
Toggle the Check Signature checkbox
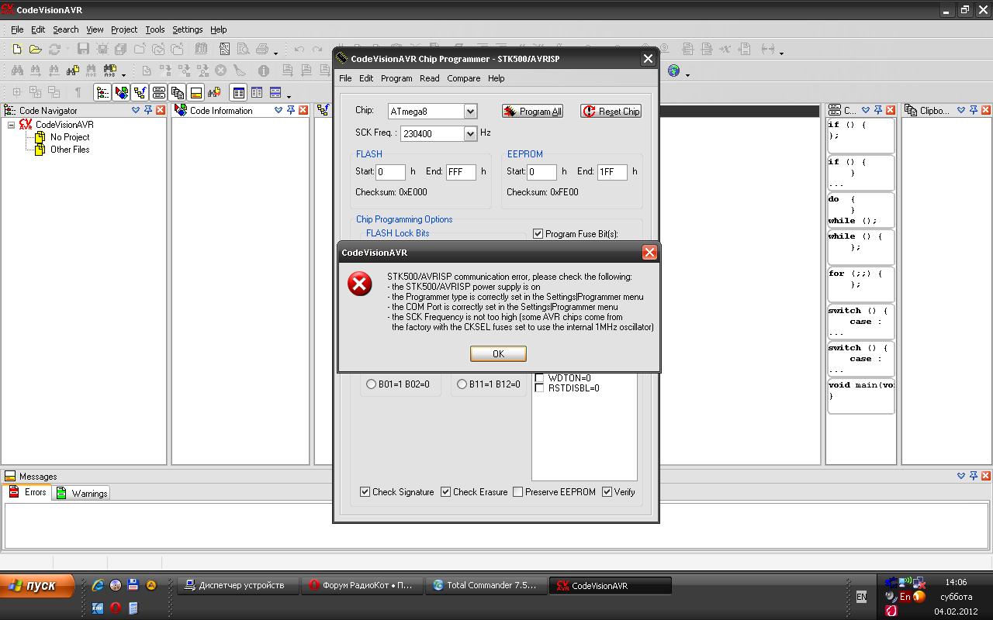point(365,492)
